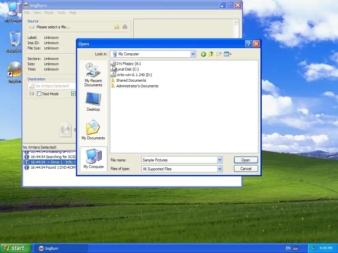Screen dimensions: 338x253
Task: Go to My Documents in places bar
Action: pos(93,130)
